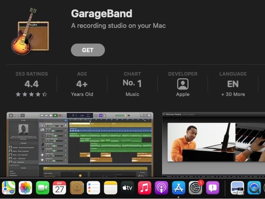Click the GET button for GarageBand
265x199 pixels.
(x=88, y=50)
